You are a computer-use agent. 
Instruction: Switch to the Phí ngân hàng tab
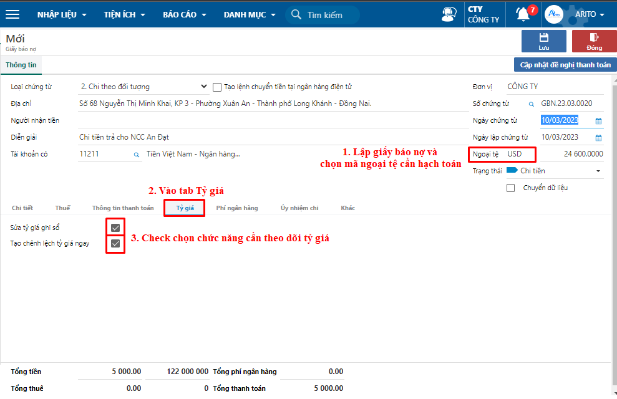click(x=237, y=208)
